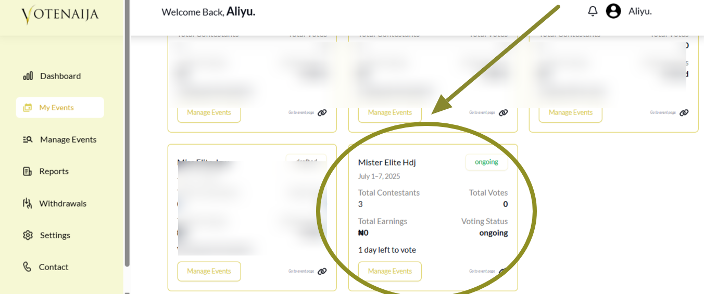Open the Aliyu profile avatar icon
Image resolution: width=704 pixels, height=294 pixels.
(x=613, y=11)
